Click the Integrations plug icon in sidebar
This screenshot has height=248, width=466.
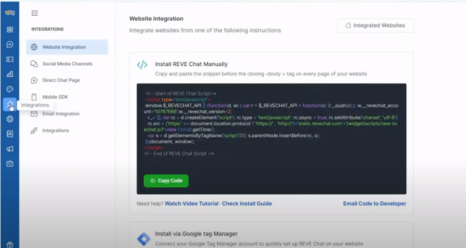click(10, 104)
